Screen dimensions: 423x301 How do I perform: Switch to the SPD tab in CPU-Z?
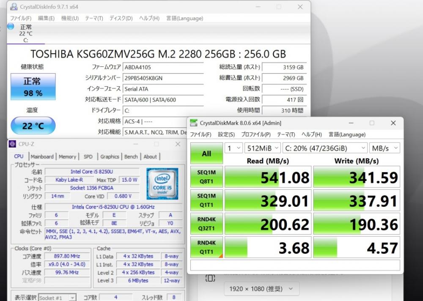88,156
